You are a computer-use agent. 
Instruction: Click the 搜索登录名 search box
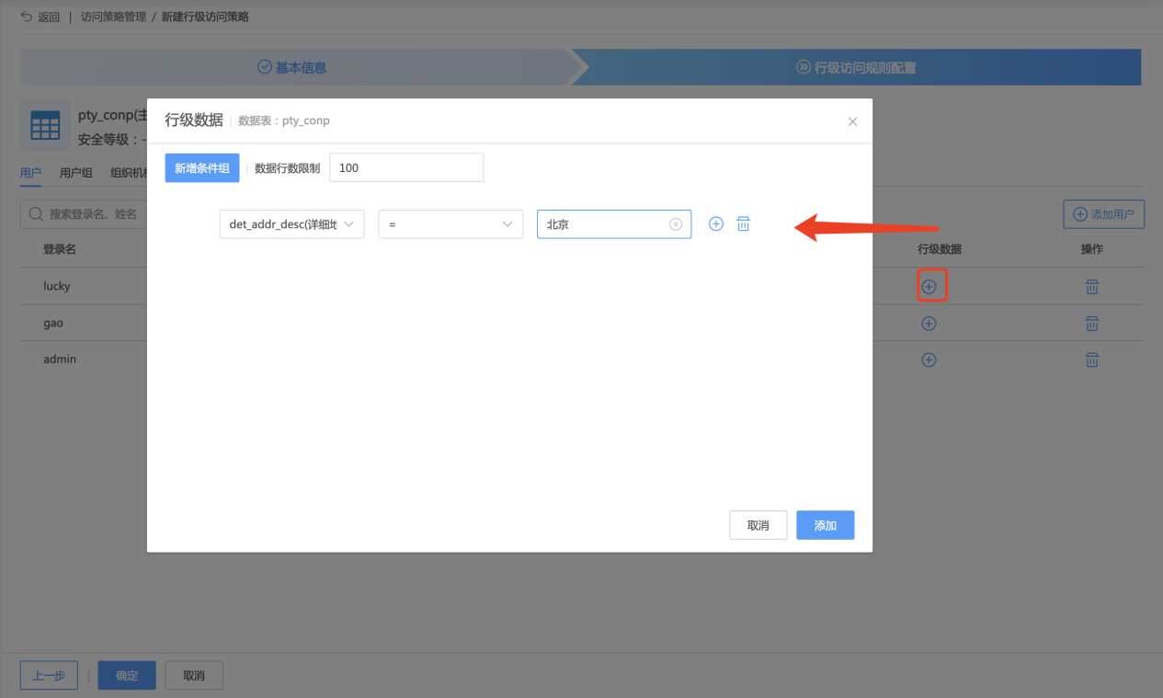85,213
